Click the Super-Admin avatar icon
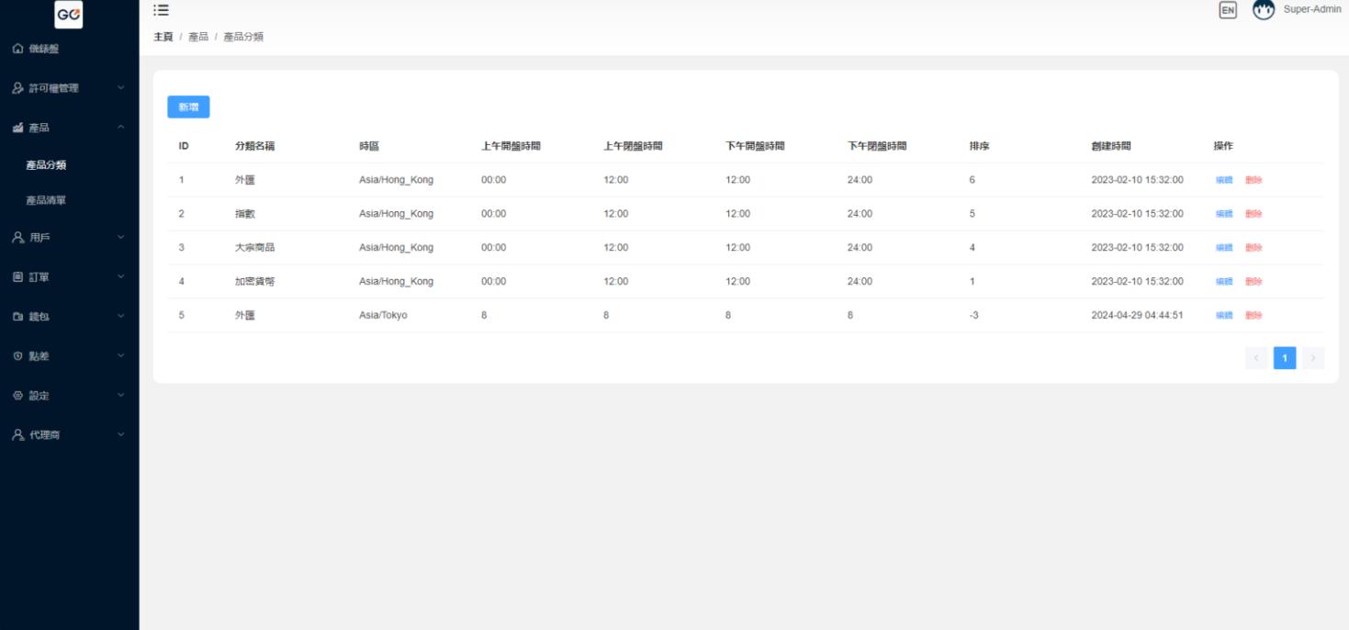This screenshot has width=1349, height=630. [x=1264, y=10]
